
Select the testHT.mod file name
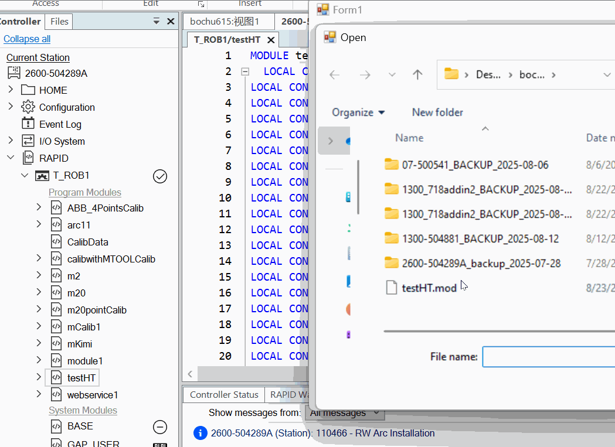click(429, 288)
